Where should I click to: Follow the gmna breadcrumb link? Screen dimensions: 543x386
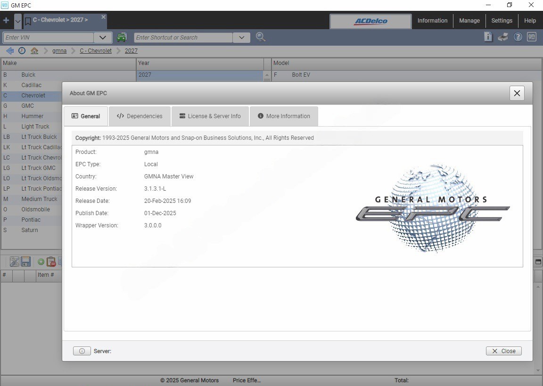59,50
